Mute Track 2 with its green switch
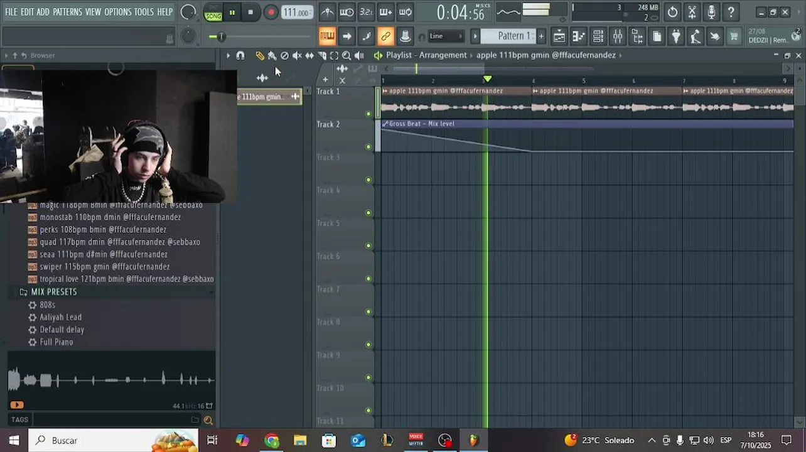 coord(368,147)
